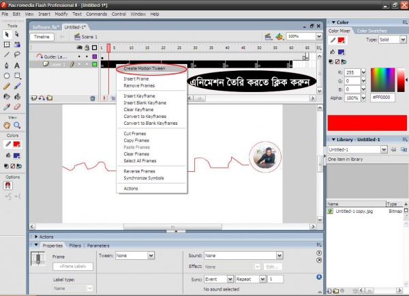409x296 pixels.
Task: Toggle lock dot of Guide layer
Action: (x=87, y=57)
